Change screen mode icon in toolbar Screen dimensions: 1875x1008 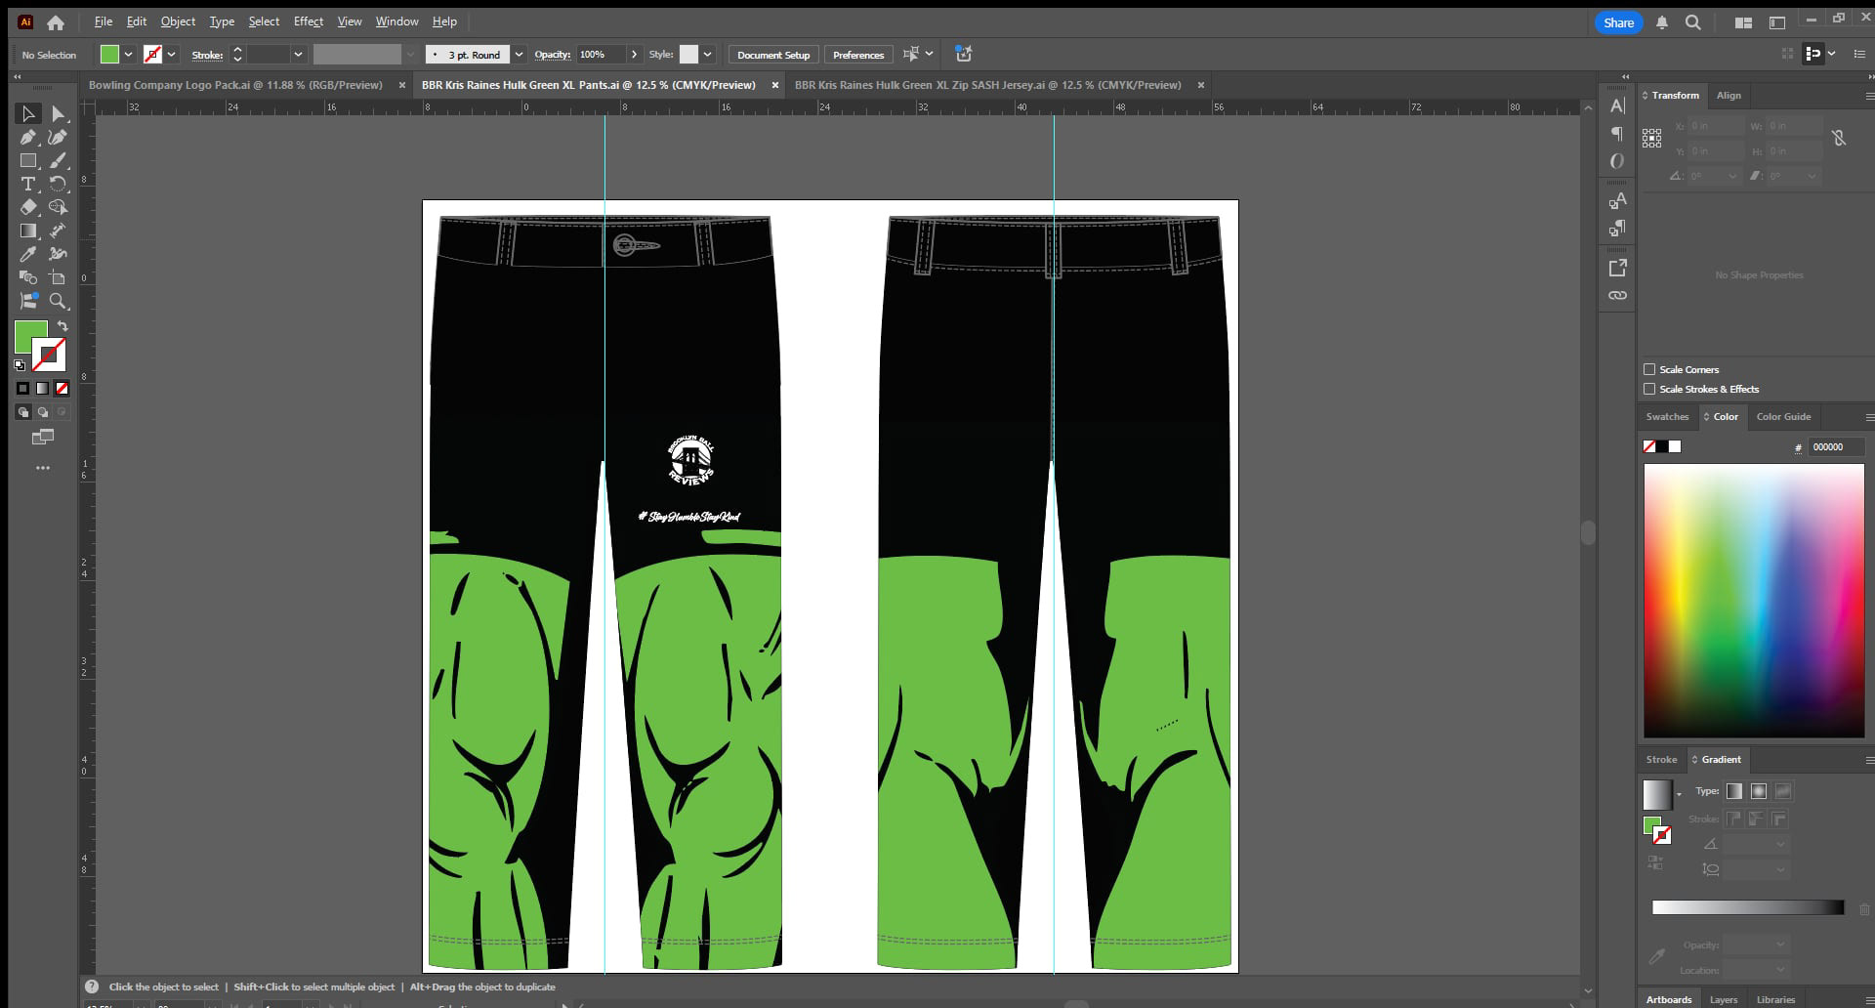click(43, 437)
